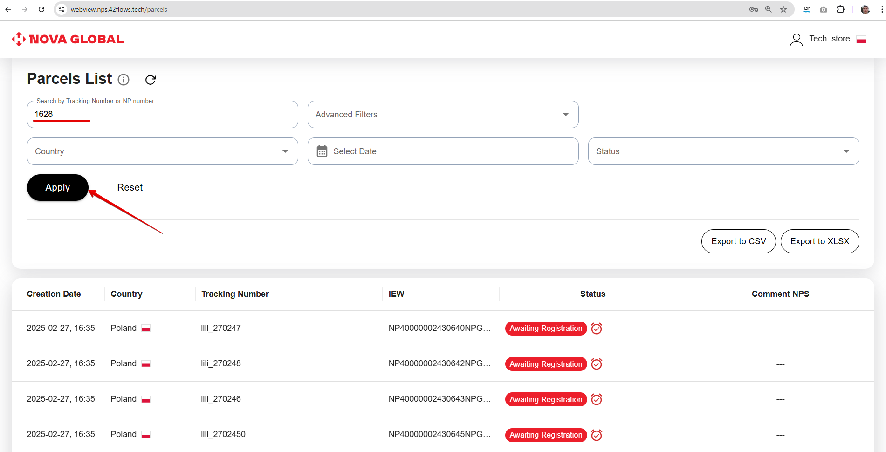Bookmark this page with the star icon
The image size is (886, 452).
[x=783, y=9]
